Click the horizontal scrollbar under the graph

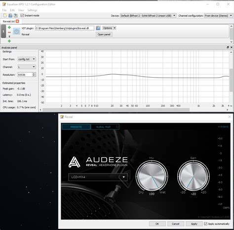(x=116, y=110)
